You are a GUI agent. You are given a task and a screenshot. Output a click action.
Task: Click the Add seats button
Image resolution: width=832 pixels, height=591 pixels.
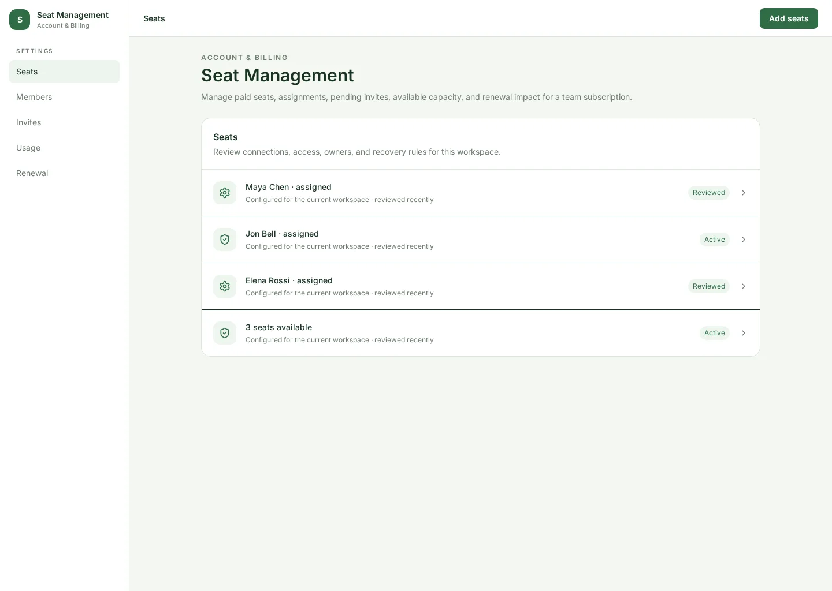[789, 18]
